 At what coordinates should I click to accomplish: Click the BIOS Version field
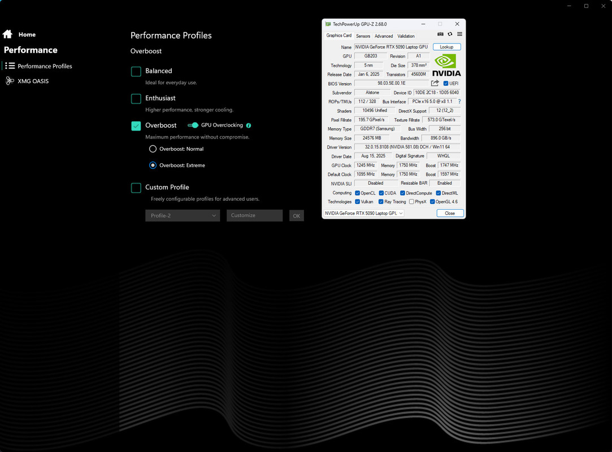392,83
